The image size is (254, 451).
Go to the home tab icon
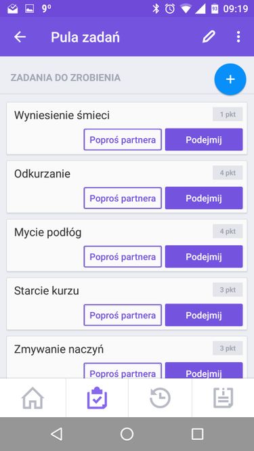click(33, 398)
